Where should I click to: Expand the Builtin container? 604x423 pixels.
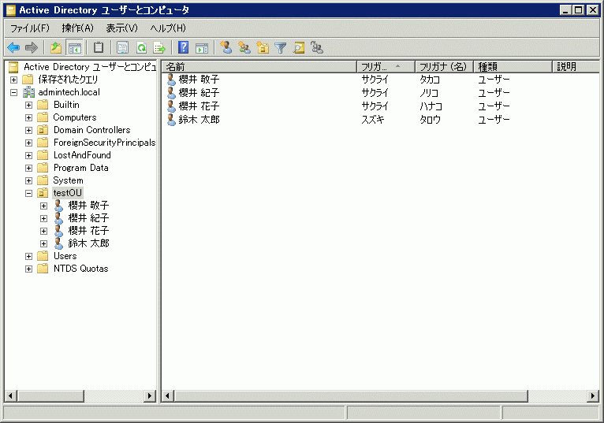(29, 105)
